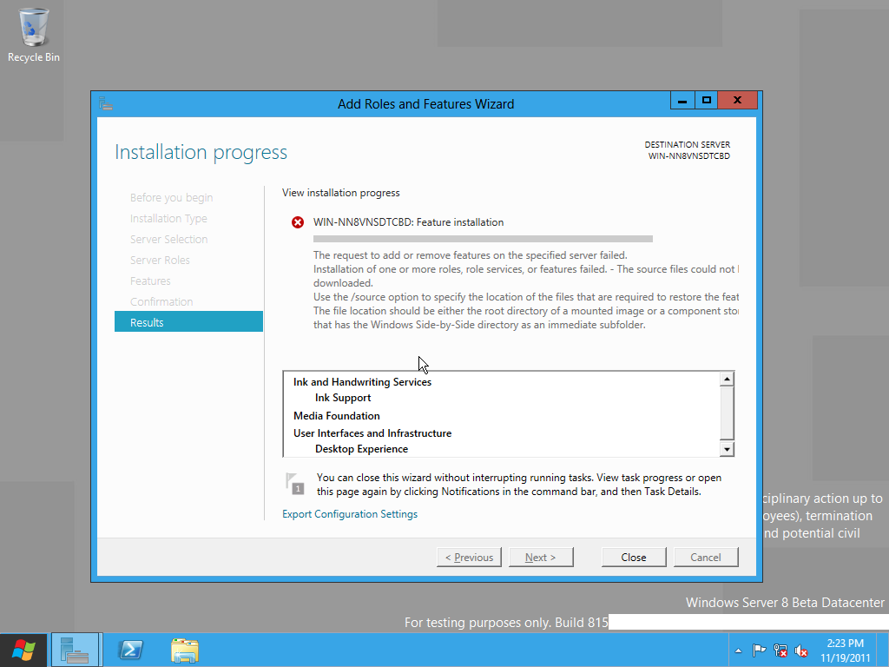Click the wizard title bar icon
This screenshot has height=667, width=889.
click(x=106, y=103)
